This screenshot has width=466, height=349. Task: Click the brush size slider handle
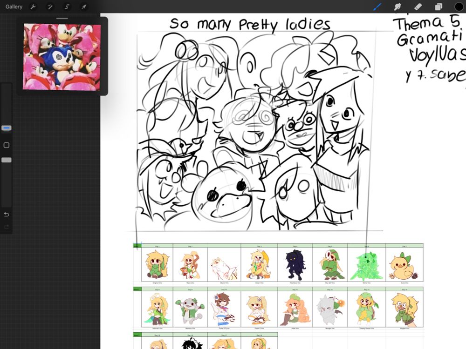tap(6, 128)
